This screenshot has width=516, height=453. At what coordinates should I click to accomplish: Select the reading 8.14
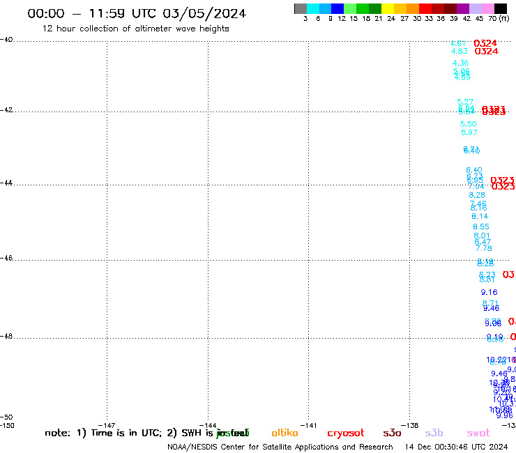tap(480, 217)
